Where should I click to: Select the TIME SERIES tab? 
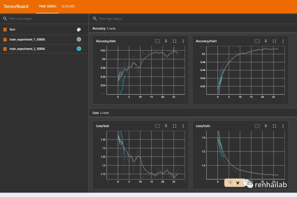point(47,6)
